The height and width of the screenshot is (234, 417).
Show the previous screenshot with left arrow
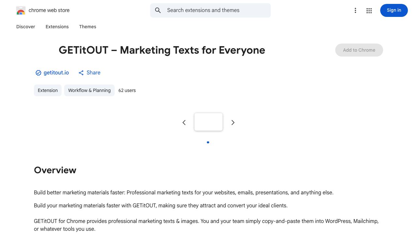(184, 123)
